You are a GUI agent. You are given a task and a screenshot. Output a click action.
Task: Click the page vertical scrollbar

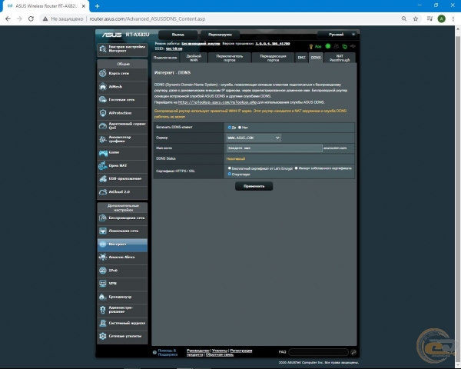coord(458,194)
